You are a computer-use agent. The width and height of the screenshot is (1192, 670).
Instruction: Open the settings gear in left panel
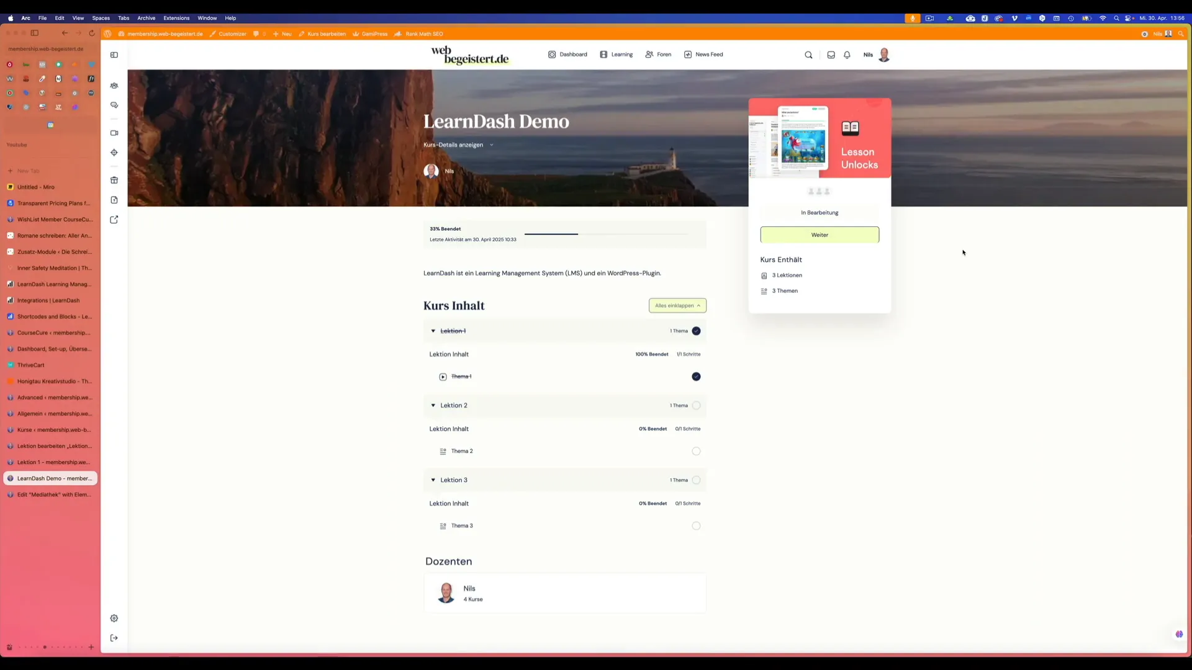pos(114,618)
